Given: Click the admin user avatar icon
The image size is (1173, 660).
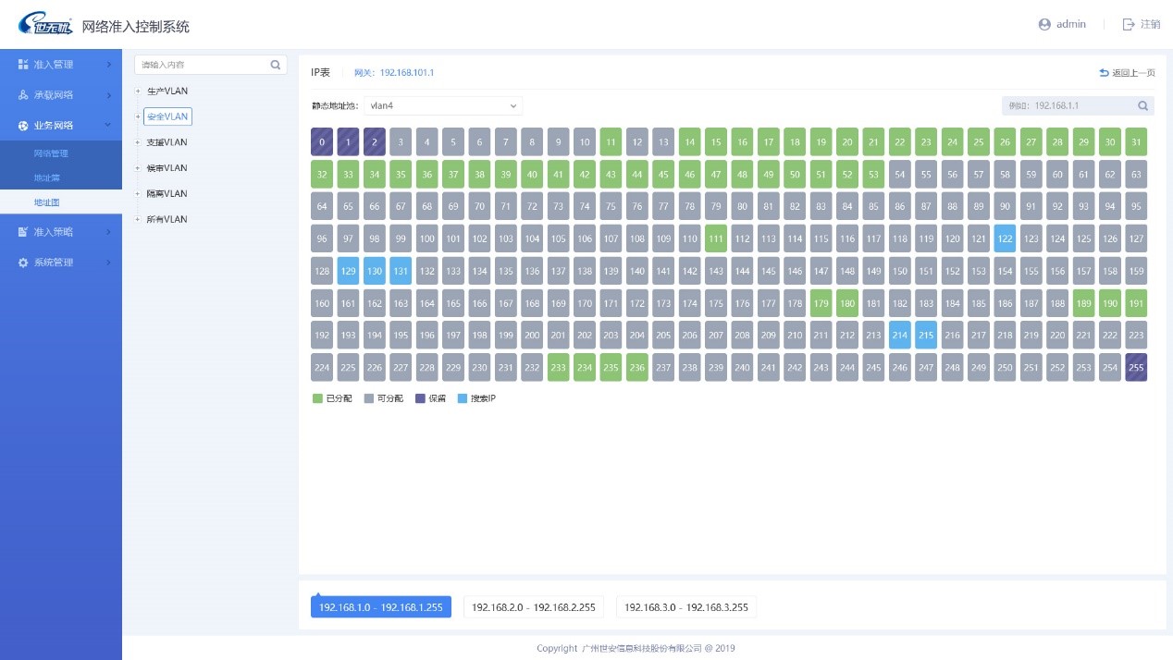Looking at the screenshot, I should click(1044, 25).
